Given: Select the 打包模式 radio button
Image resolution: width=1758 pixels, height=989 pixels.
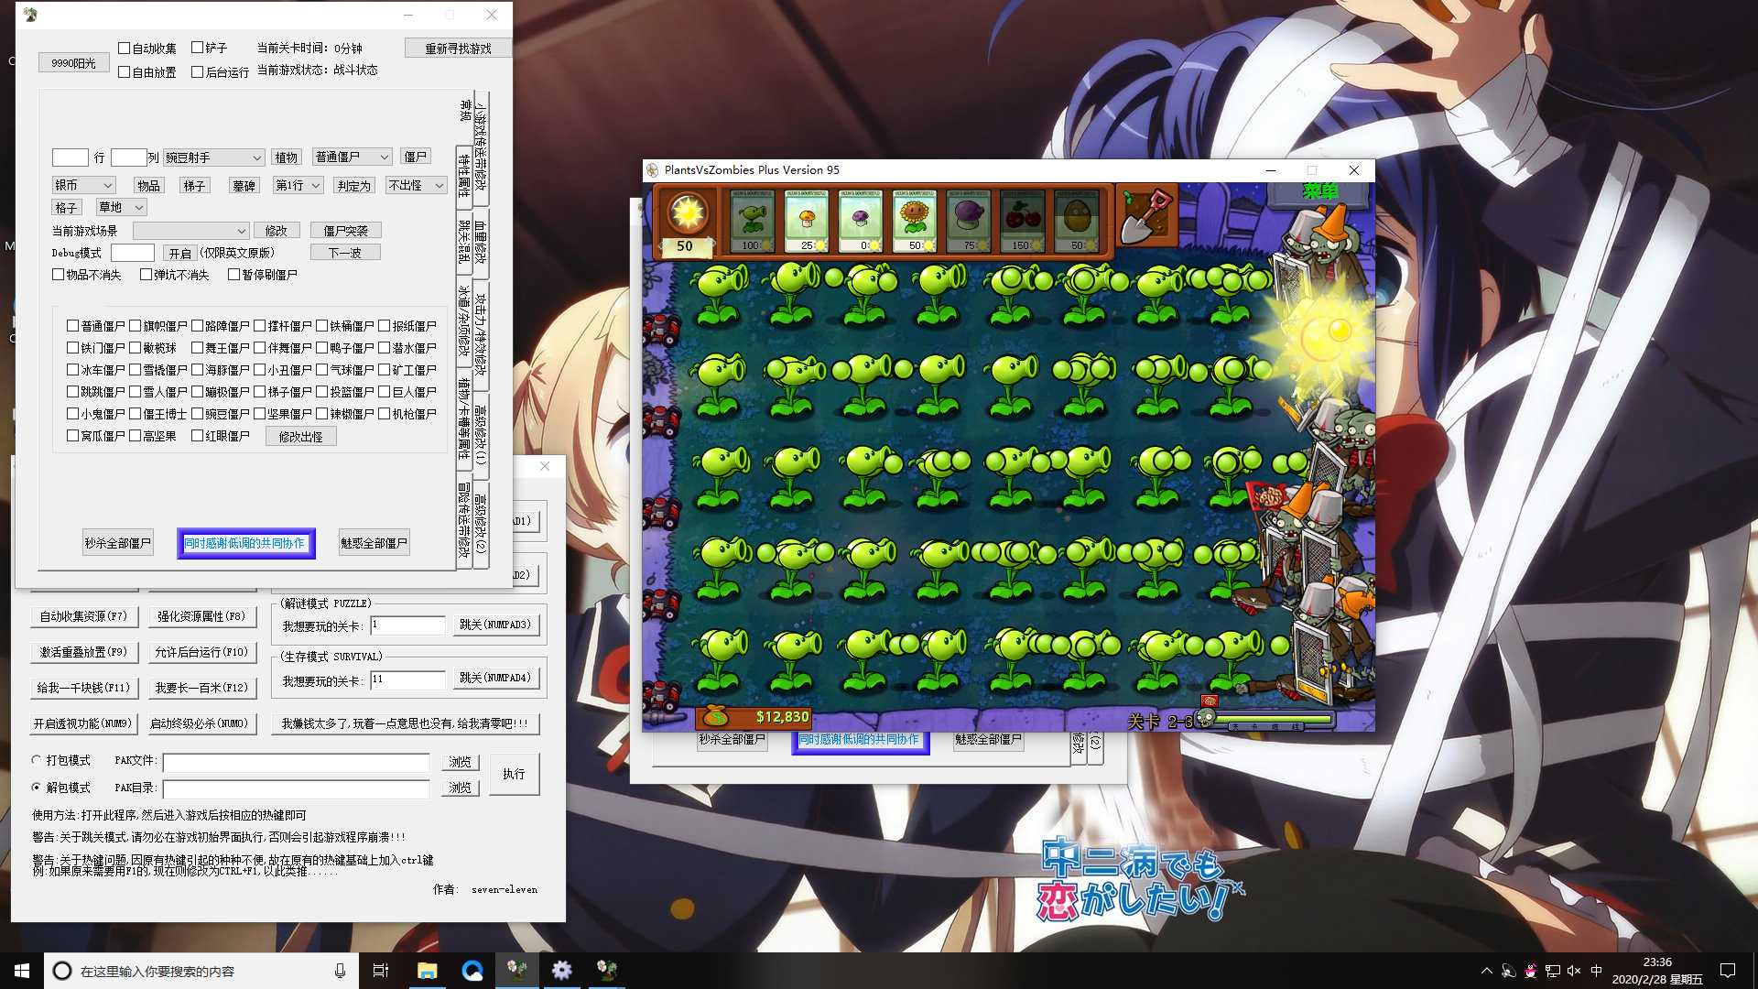Looking at the screenshot, I should (x=37, y=760).
